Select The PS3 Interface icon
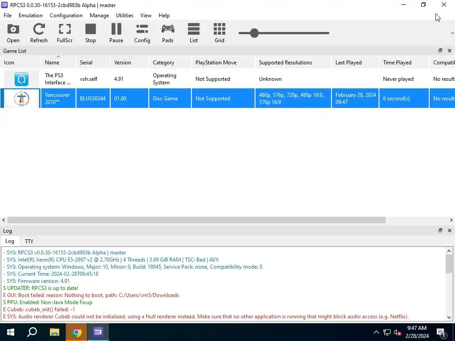The height and width of the screenshot is (341, 455). tap(21, 79)
